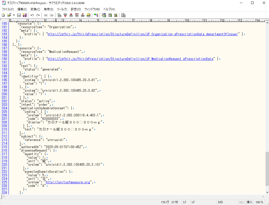The width and height of the screenshot is (269, 205).
Task: Click the Grep folder search icon
Action: [88, 15]
